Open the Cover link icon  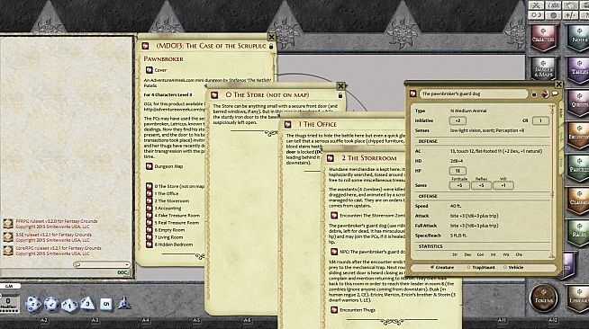tap(150, 70)
